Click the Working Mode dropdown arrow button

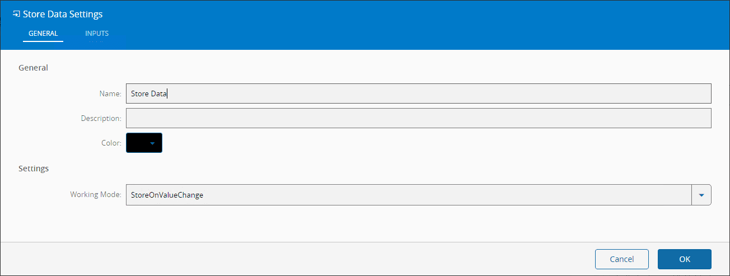pos(701,195)
